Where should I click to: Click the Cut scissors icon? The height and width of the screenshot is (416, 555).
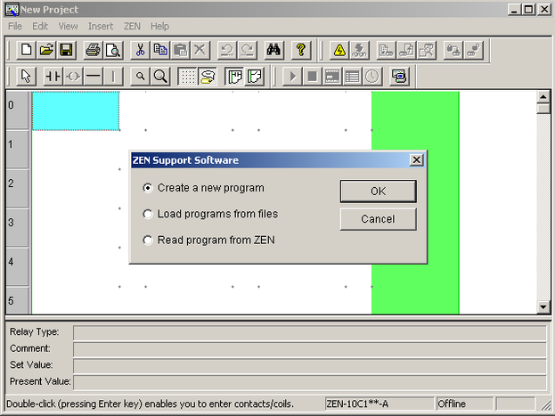[x=141, y=50]
